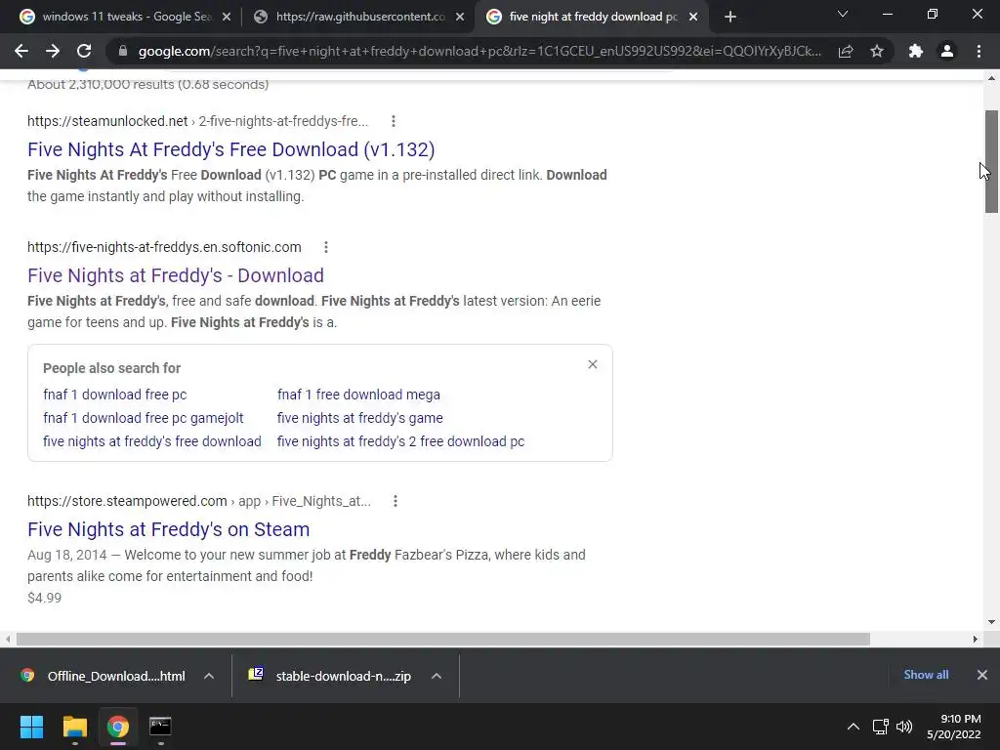The image size is (1000, 750).
Task: Click the scroll down arrow
Action: click(x=992, y=622)
